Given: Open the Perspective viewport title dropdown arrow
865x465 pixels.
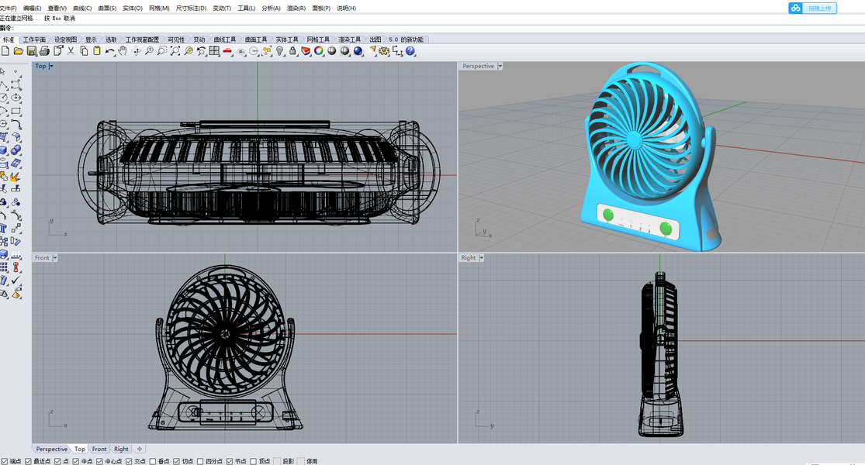Looking at the screenshot, I should point(500,66).
